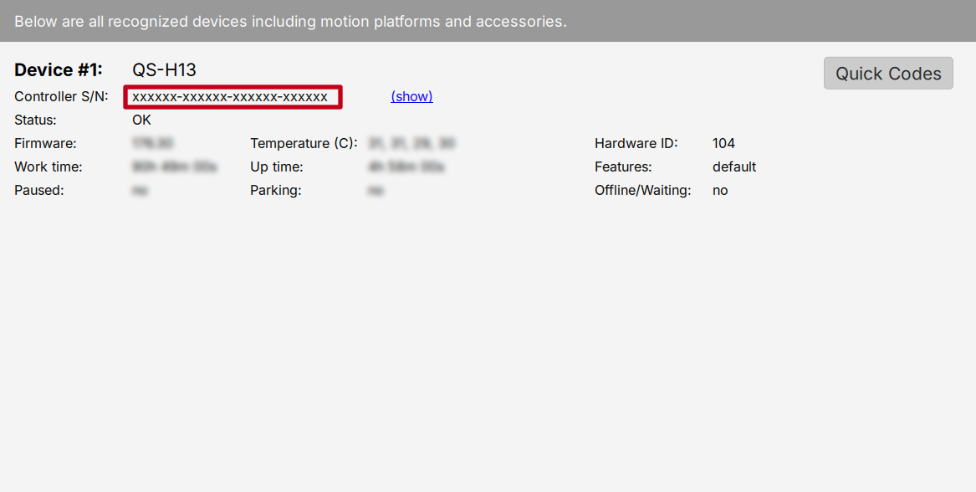Click inside the red-outlined serial number box
The width and height of the screenshot is (976, 492).
233,96
